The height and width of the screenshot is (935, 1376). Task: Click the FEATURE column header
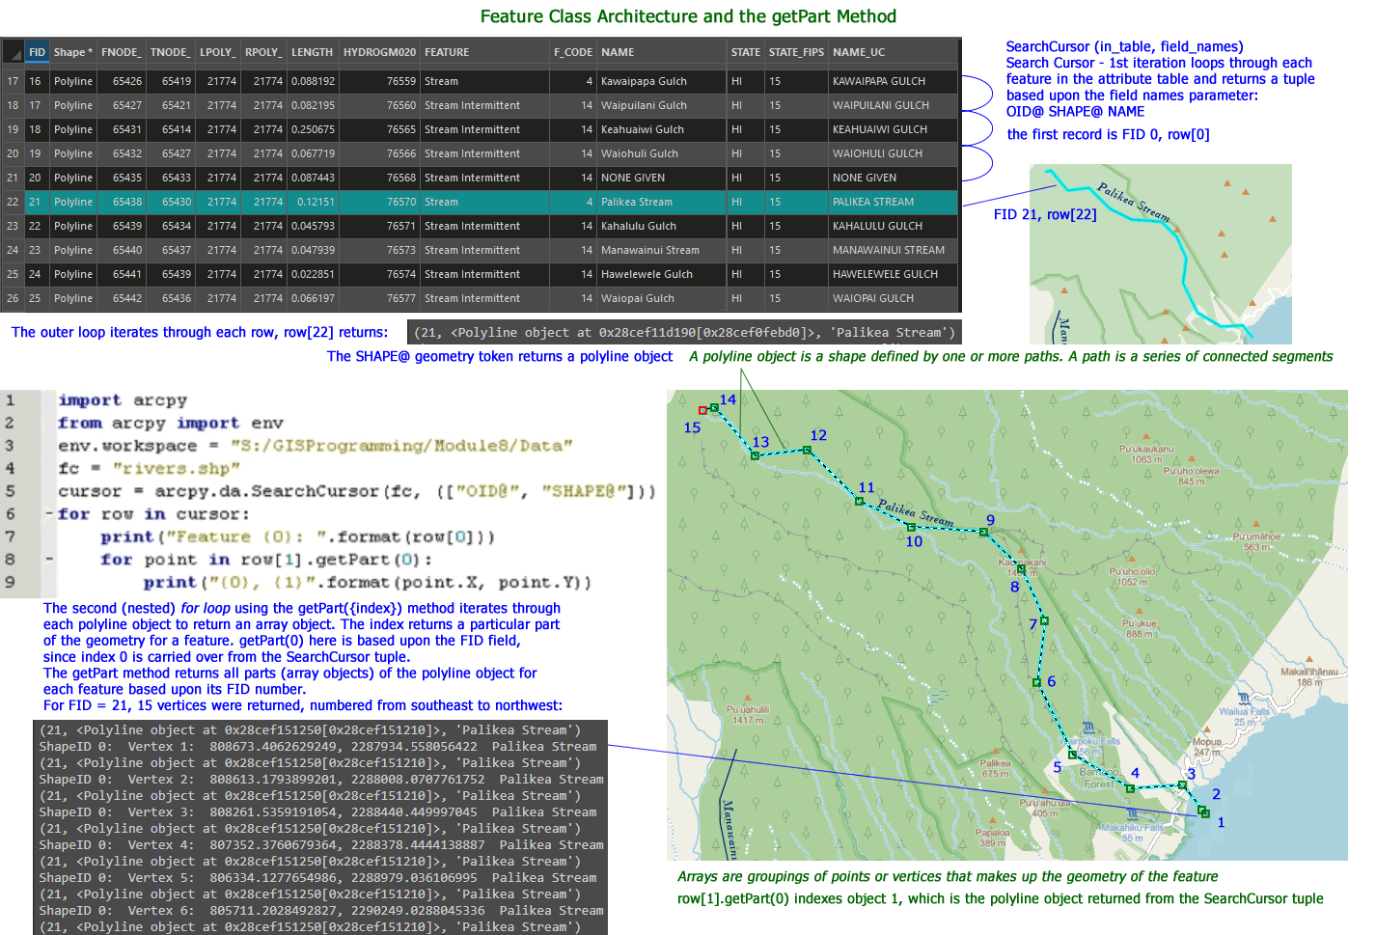(483, 52)
